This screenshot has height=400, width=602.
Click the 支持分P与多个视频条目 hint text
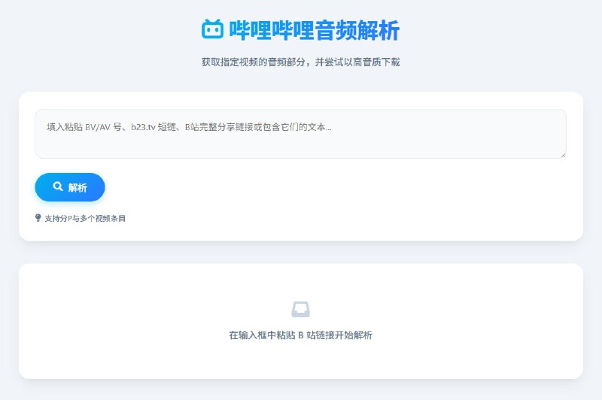(x=85, y=218)
